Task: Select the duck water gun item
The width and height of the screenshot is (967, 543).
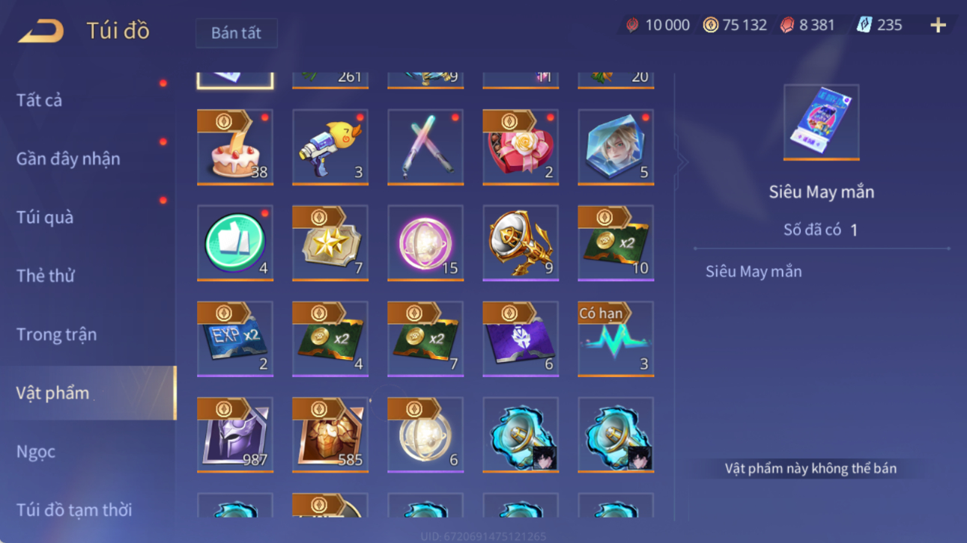Action: tap(330, 147)
